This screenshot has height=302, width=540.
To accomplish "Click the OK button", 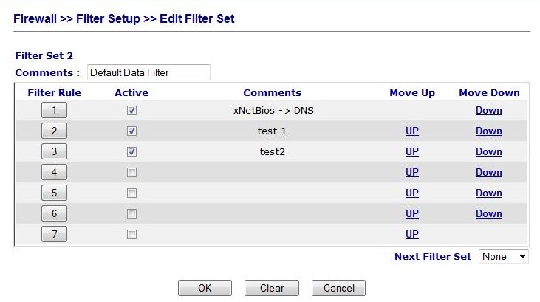I will point(205,288).
